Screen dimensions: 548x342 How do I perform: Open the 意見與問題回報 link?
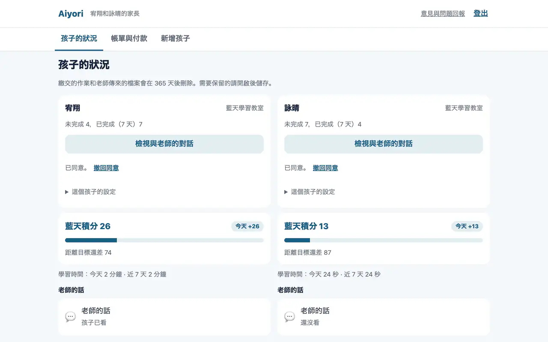point(443,14)
